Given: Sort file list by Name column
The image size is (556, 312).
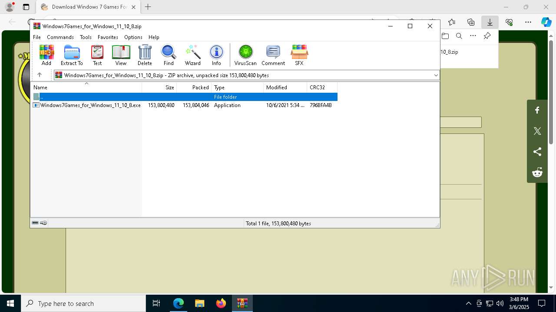Looking at the screenshot, I should [x=86, y=87].
